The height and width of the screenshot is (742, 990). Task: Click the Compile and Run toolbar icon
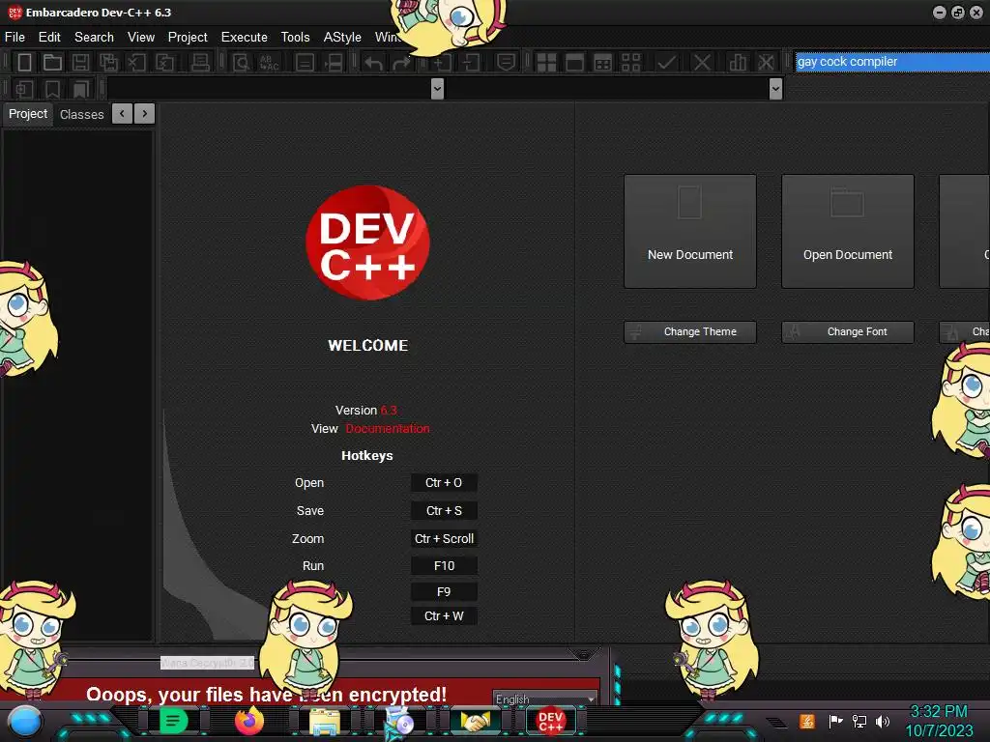coord(603,62)
